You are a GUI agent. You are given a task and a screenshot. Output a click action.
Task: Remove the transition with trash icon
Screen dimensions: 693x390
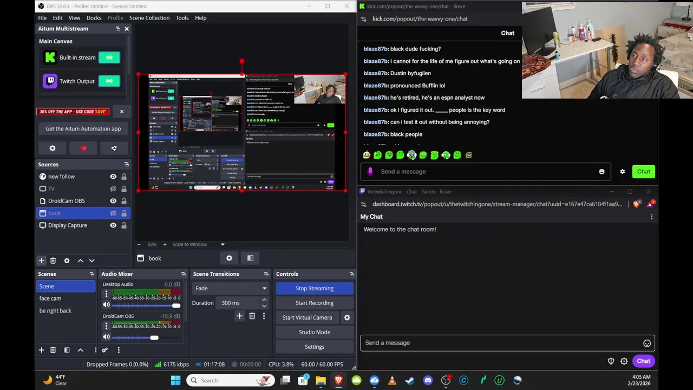(252, 316)
